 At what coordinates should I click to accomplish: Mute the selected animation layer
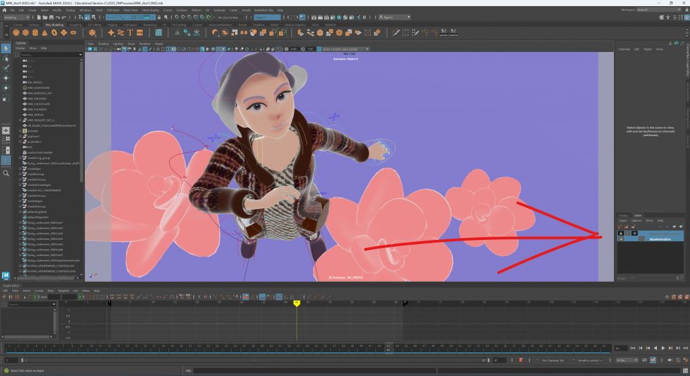coord(635,232)
